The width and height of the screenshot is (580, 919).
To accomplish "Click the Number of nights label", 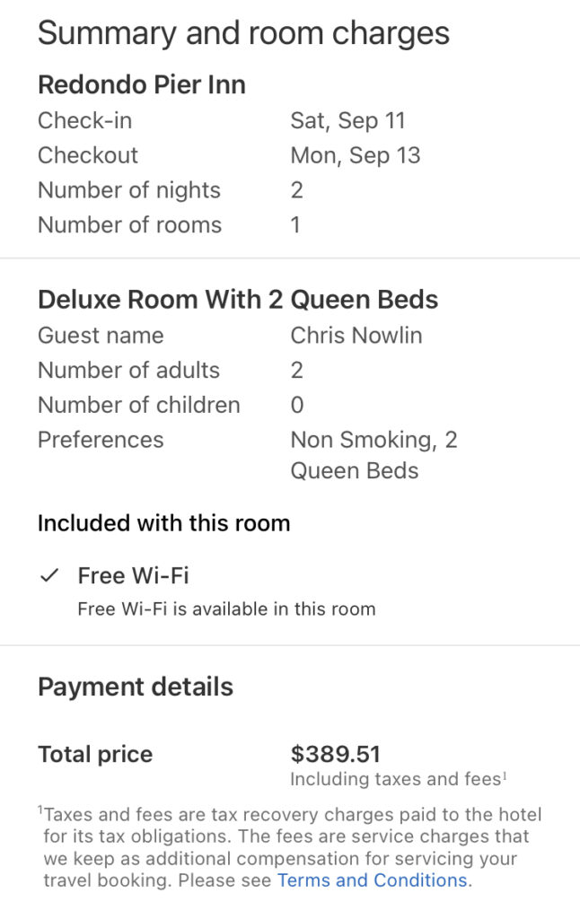I will 128,190.
